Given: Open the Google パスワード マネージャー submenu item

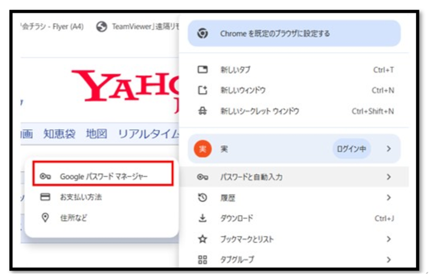Looking at the screenshot, I should point(103,173).
